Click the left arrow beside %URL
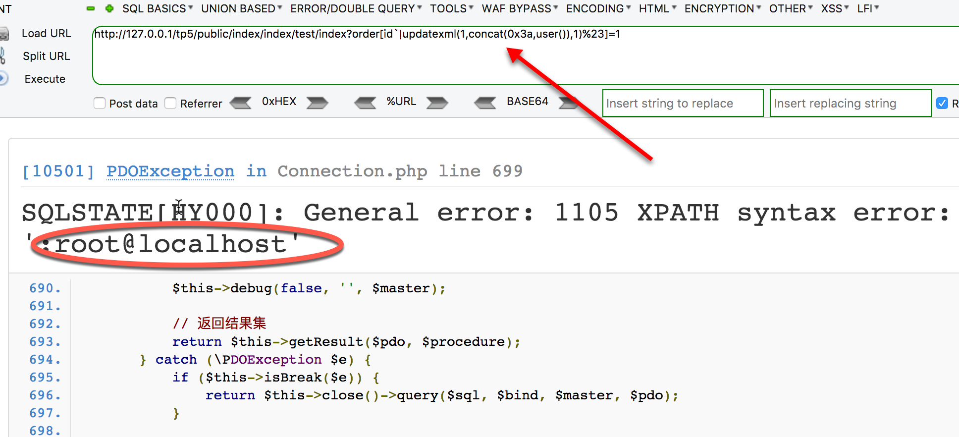This screenshot has height=437, width=959. tap(366, 103)
